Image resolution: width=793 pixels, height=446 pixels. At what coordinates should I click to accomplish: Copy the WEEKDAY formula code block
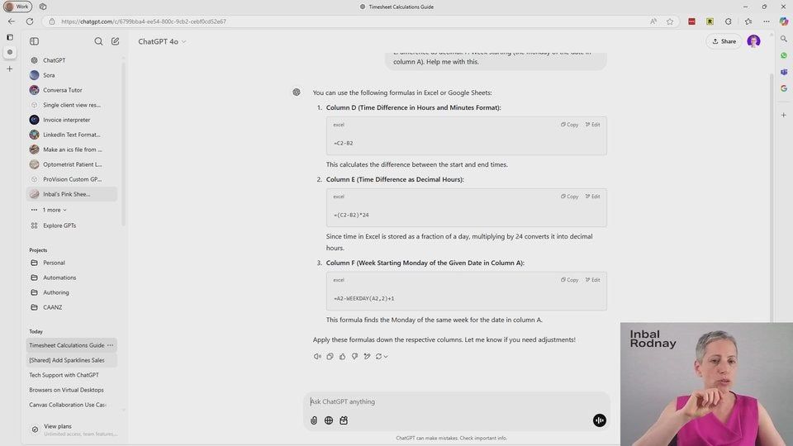(569, 280)
